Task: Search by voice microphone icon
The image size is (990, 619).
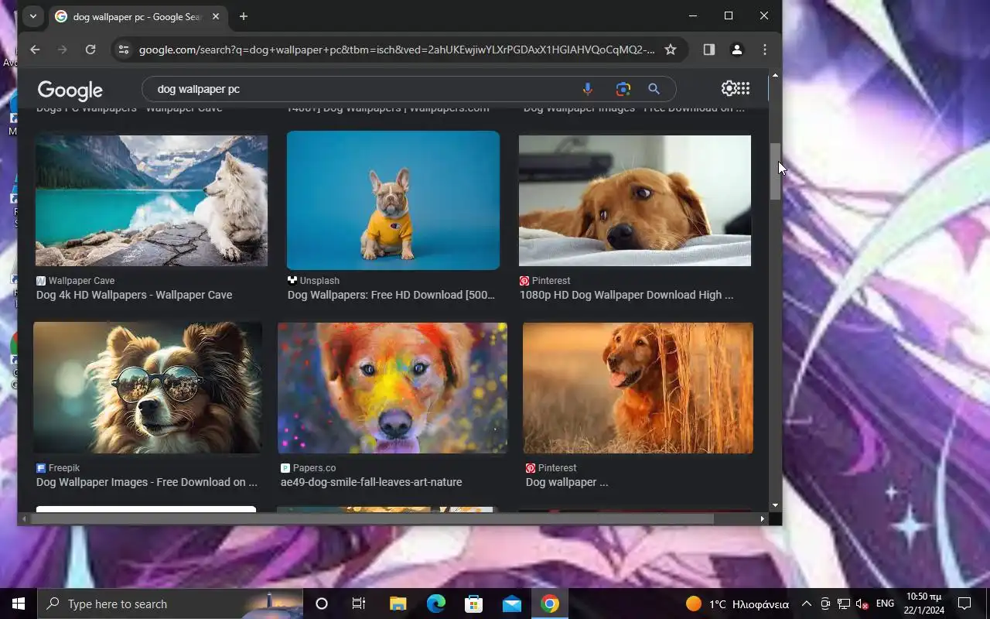Action: click(x=588, y=89)
